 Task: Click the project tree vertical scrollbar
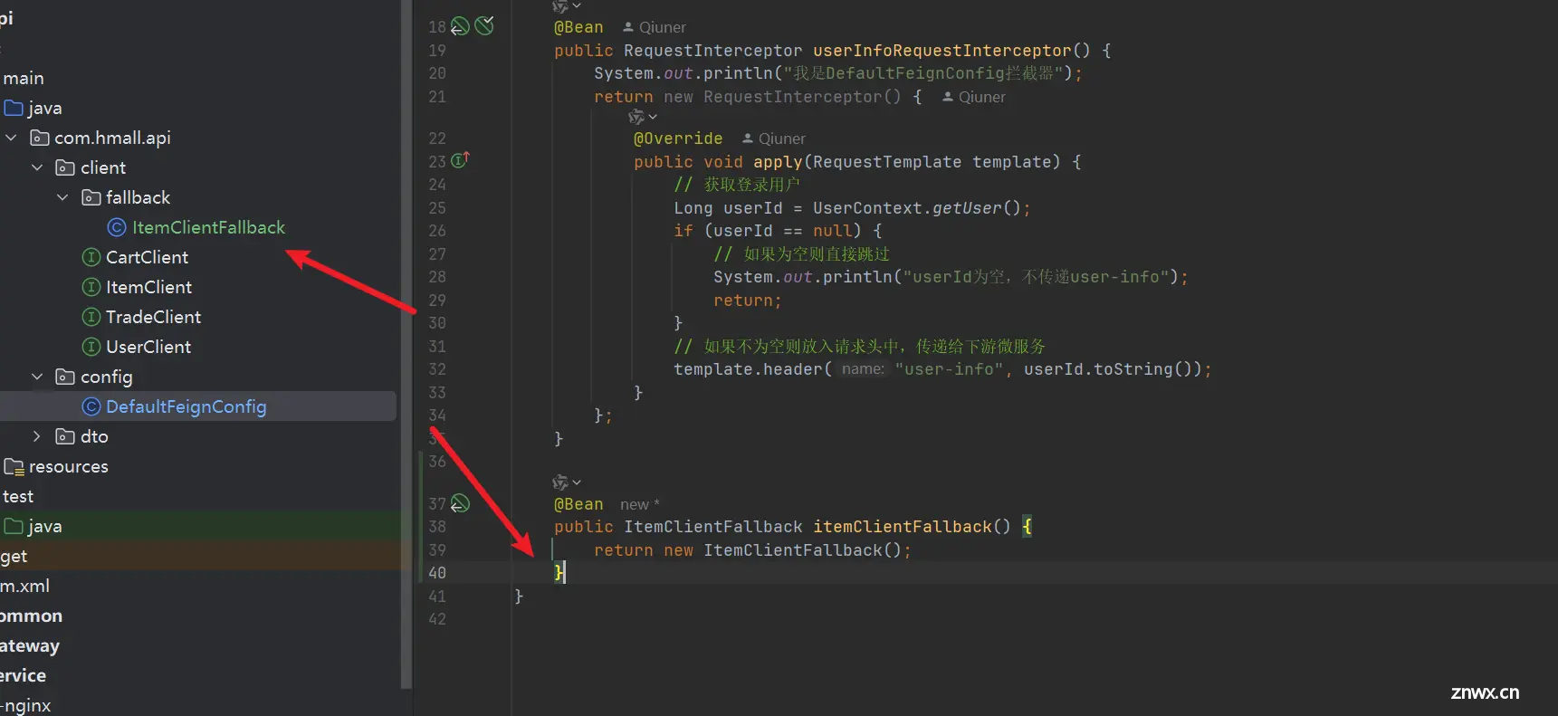pos(406,344)
